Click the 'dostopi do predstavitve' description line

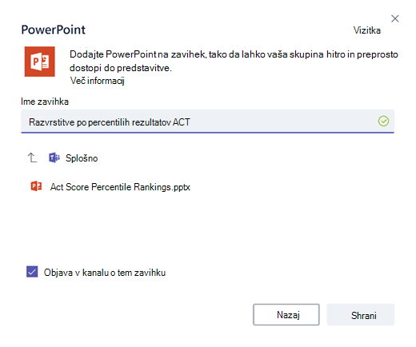tap(121, 68)
